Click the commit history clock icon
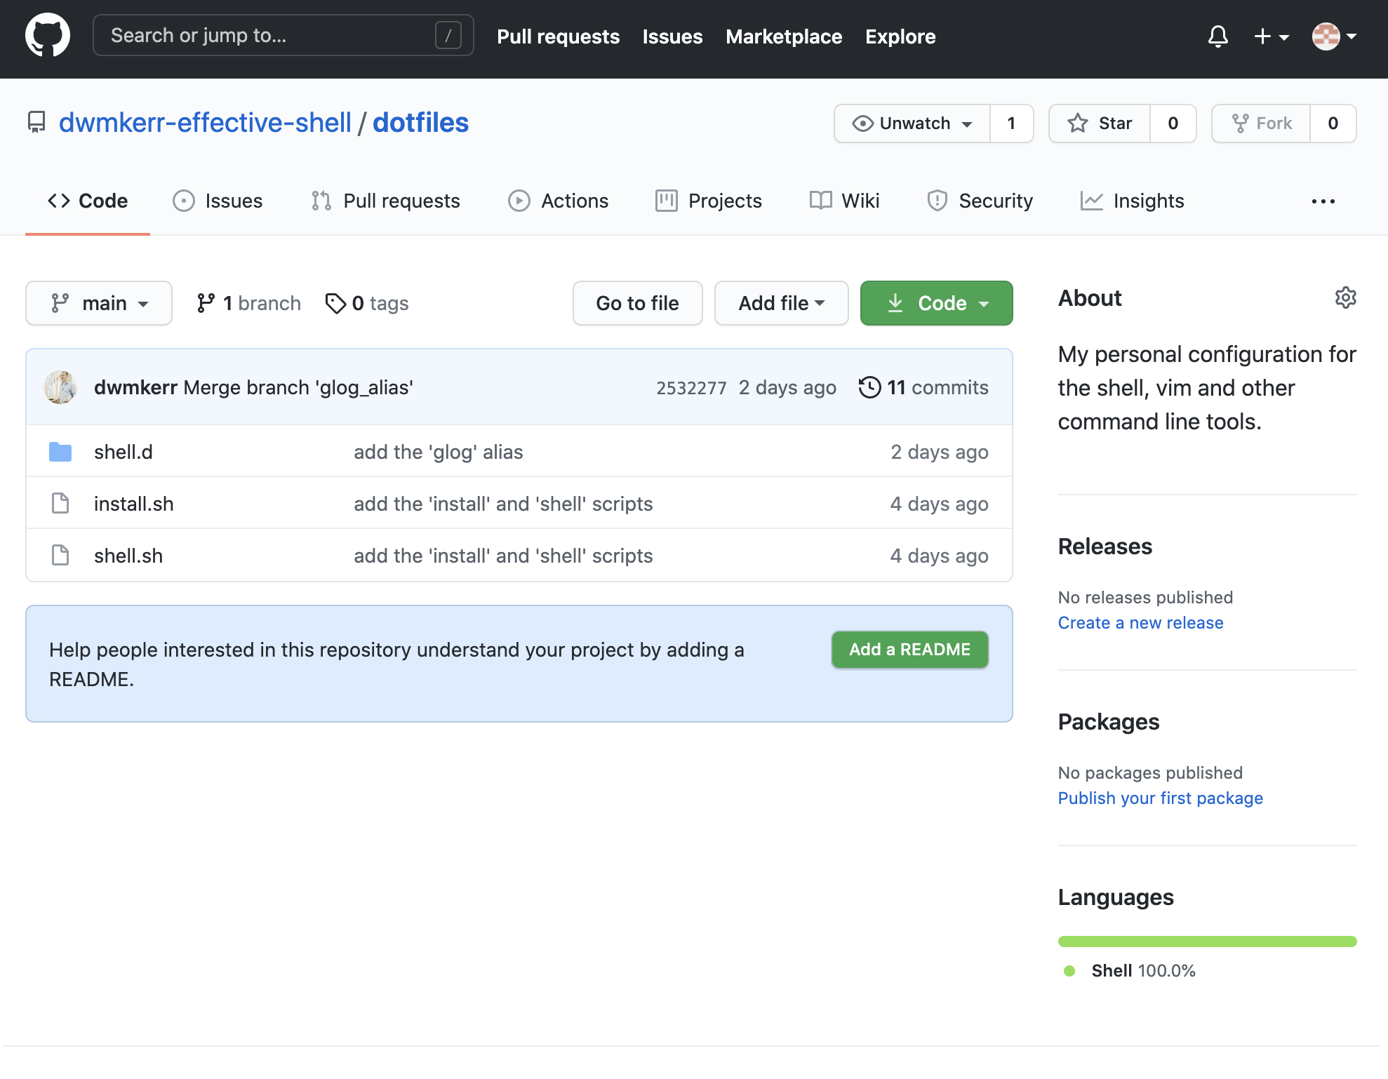 [x=870, y=387]
